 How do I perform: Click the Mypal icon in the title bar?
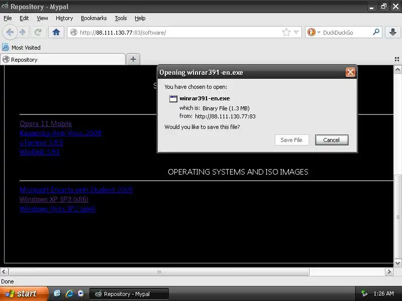(5, 7)
